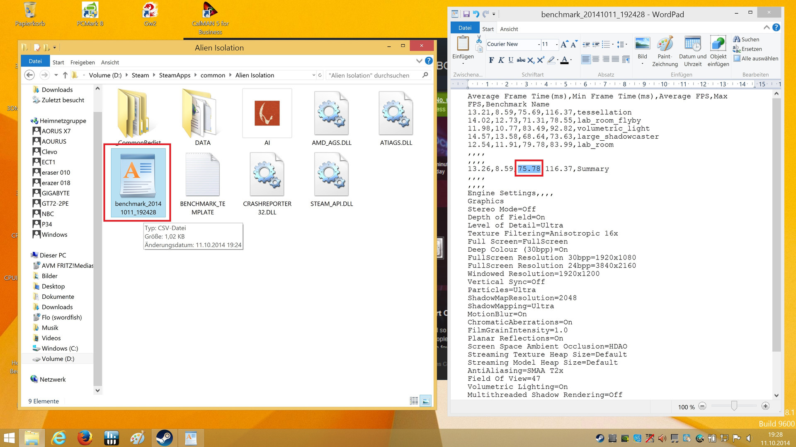This screenshot has height=447, width=796.
Task: Switch to the Freigeben tab in Explorer
Action: tap(83, 62)
